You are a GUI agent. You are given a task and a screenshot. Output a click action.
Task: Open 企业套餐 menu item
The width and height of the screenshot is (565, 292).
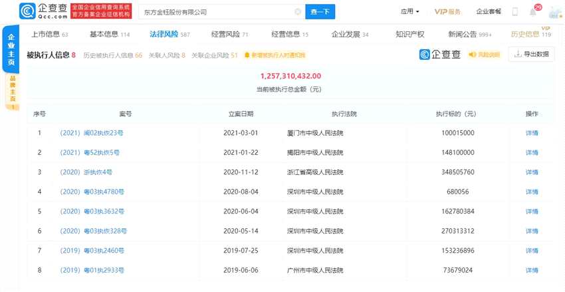click(489, 11)
